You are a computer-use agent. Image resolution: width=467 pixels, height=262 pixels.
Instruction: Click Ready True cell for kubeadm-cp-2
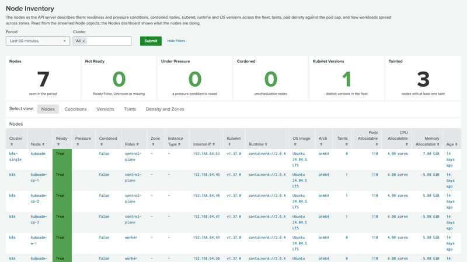62,201
